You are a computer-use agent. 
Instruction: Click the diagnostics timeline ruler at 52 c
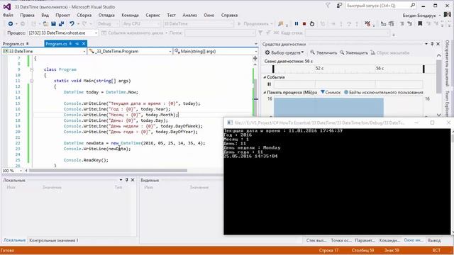(319, 69)
